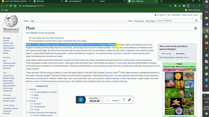Open the survey Privacy link
This screenshot has height=117, width=209.
pos(186,58)
